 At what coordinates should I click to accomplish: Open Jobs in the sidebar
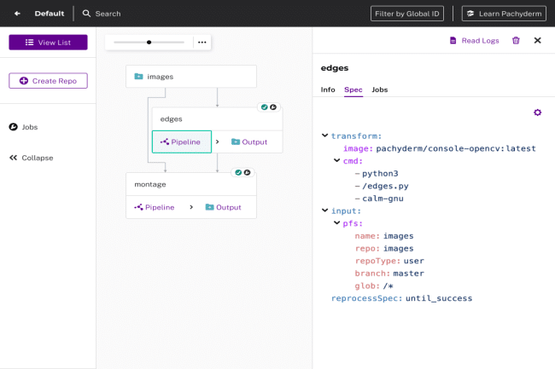point(23,127)
